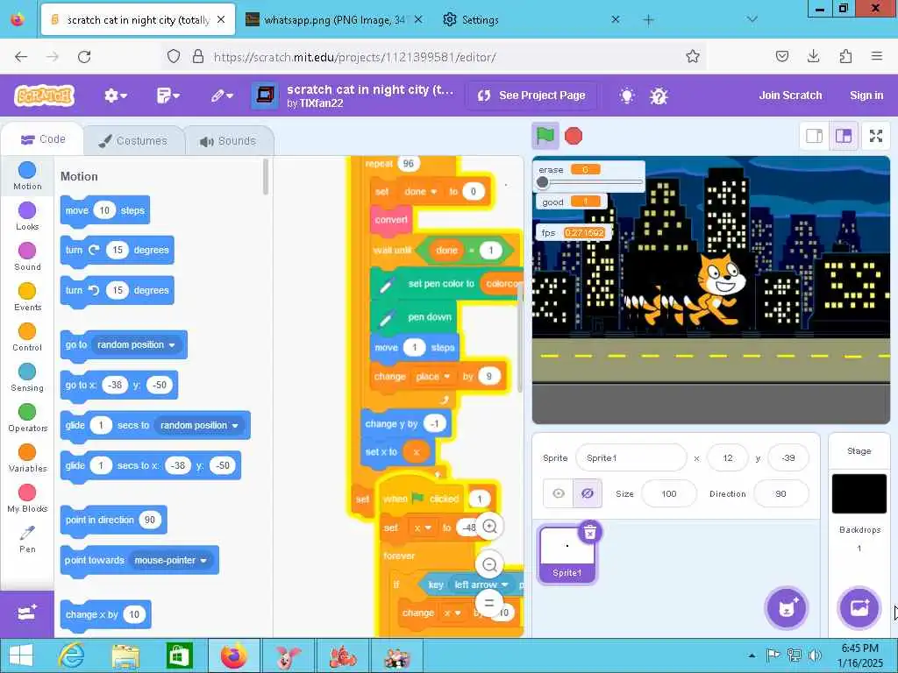Screen dimensions: 898x673
Task: Open the key left arrow dropdown
Action: pos(481,584)
